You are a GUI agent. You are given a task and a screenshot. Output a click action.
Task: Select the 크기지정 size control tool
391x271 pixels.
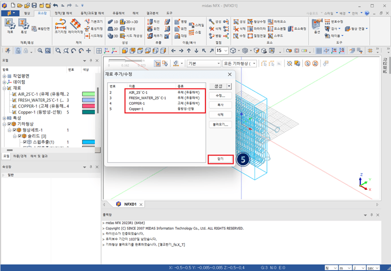pyautogui.click(x=61, y=26)
